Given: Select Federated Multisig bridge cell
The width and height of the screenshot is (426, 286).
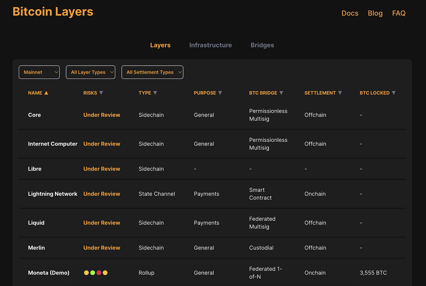Looking at the screenshot, I should 262,223.
